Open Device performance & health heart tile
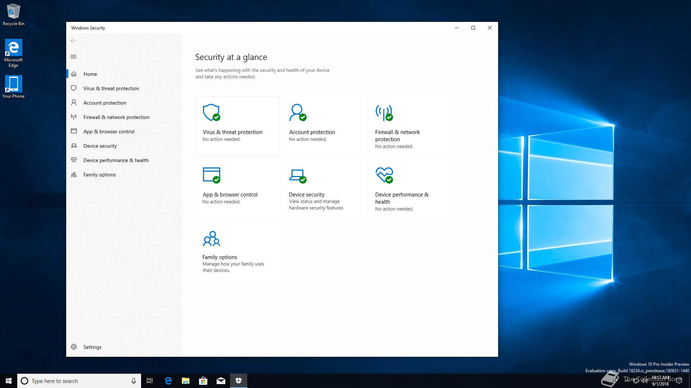This screenshot has height=388, width=691. click(410, 189)
